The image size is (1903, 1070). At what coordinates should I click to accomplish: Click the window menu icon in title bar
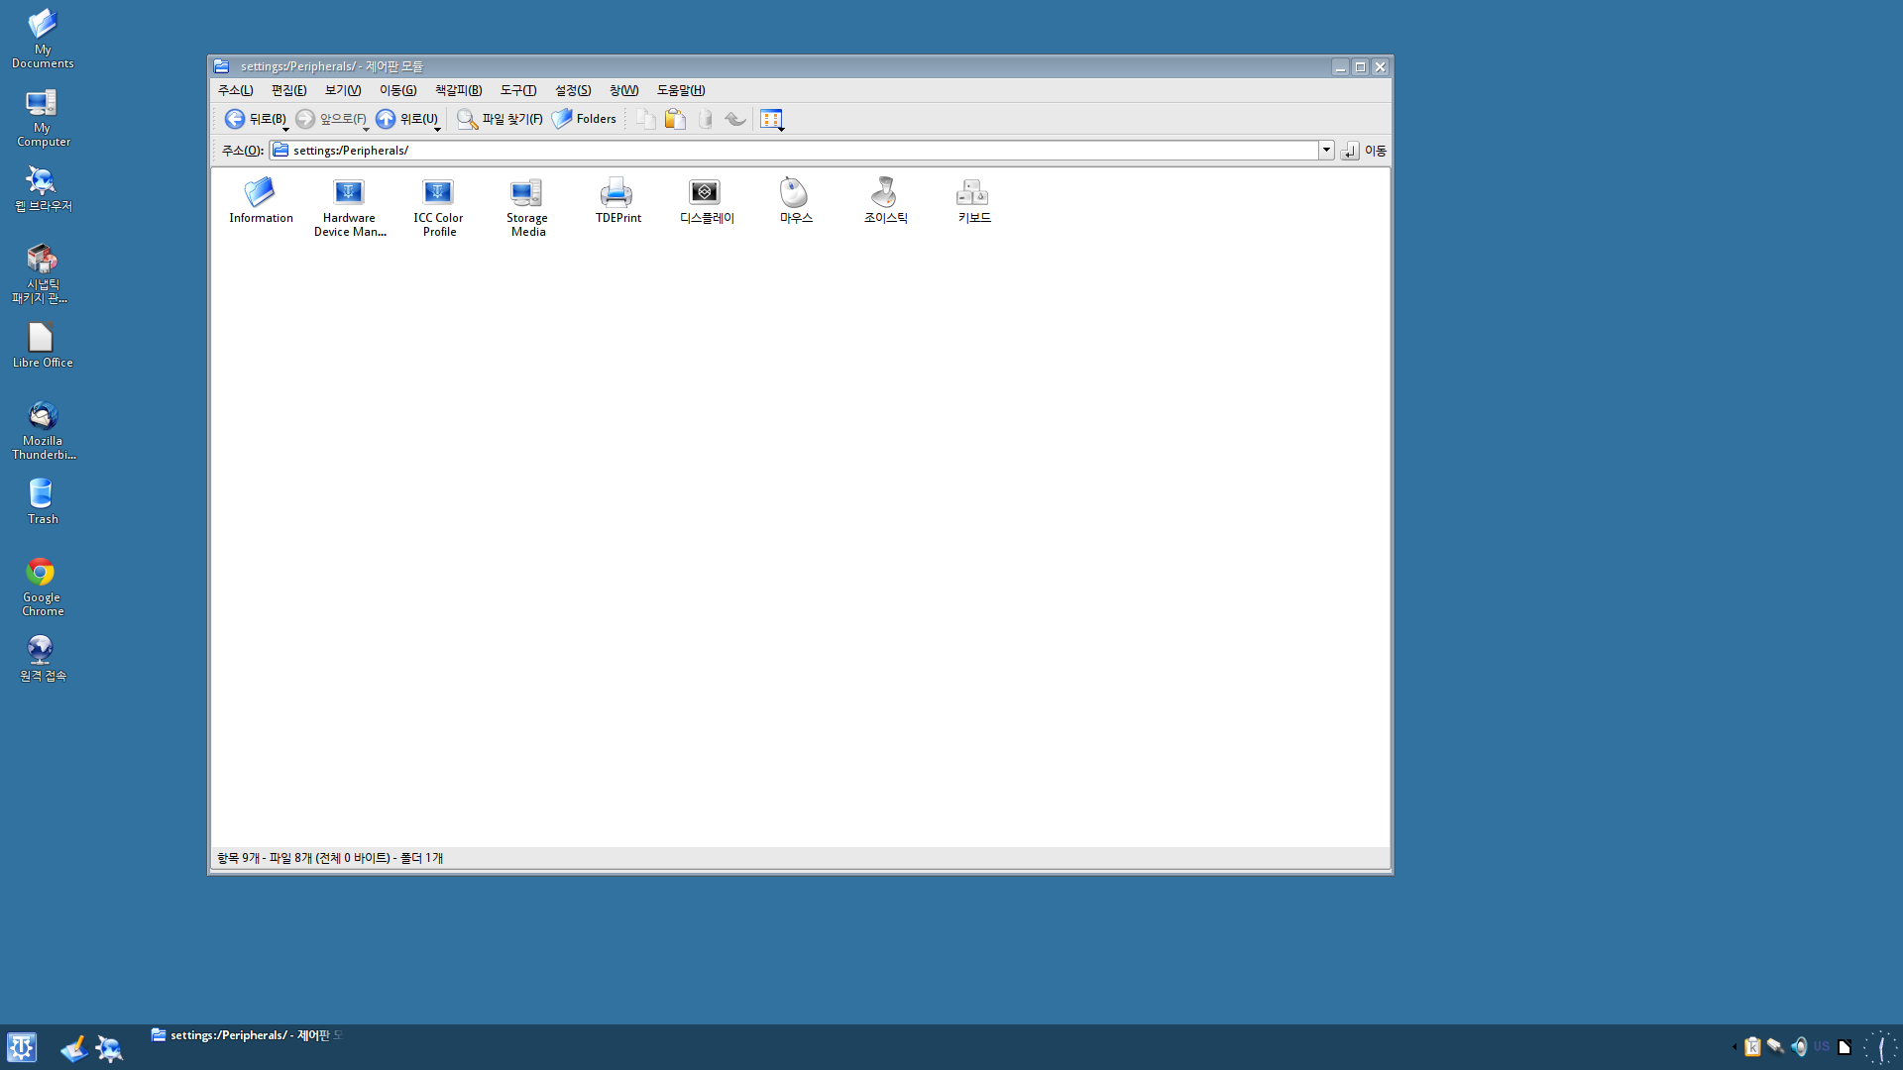(222, 66)
